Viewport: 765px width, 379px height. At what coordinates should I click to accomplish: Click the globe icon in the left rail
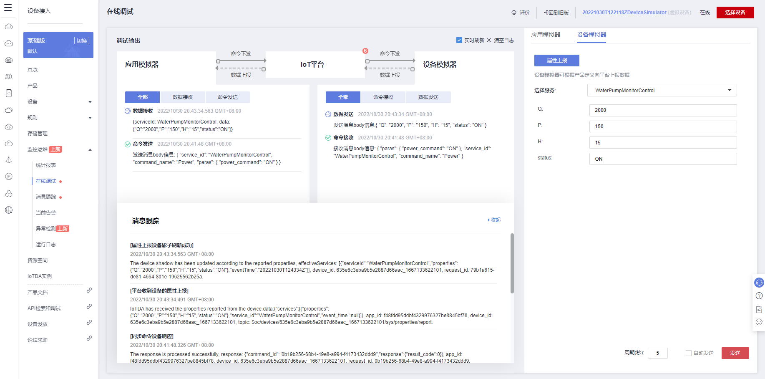(x=9, y=210)
